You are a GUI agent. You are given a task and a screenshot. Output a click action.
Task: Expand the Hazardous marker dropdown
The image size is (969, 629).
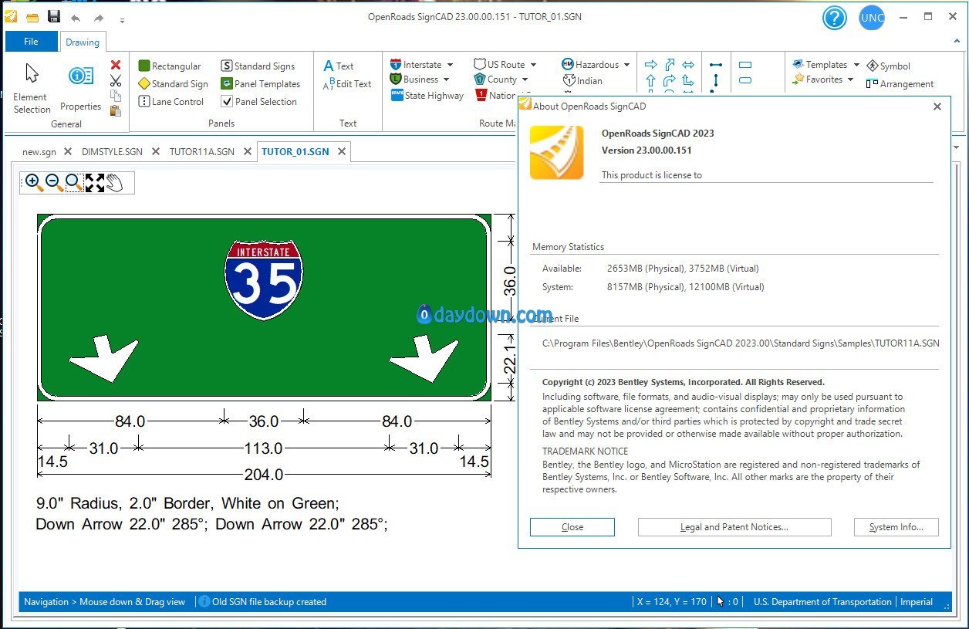tap(626, 65)
